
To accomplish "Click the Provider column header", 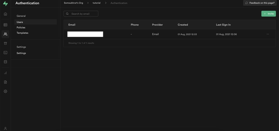I will [x=158, y=25].
